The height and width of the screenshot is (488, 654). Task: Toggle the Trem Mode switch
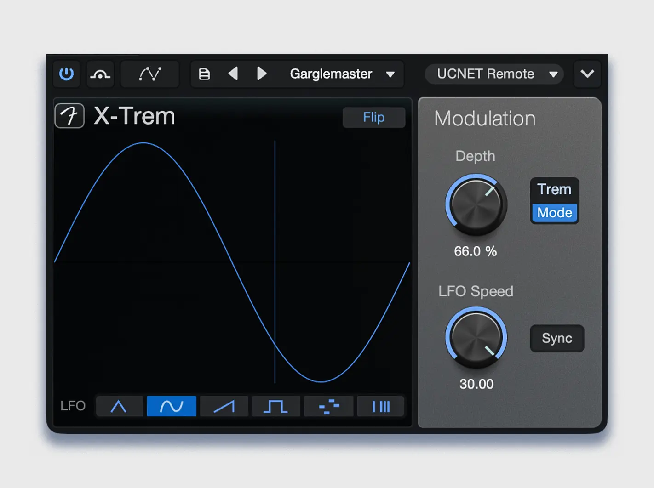[x=554, y=201]
